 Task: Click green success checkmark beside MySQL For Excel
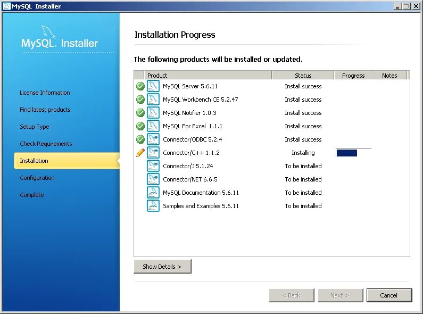[x=140, y=126]
